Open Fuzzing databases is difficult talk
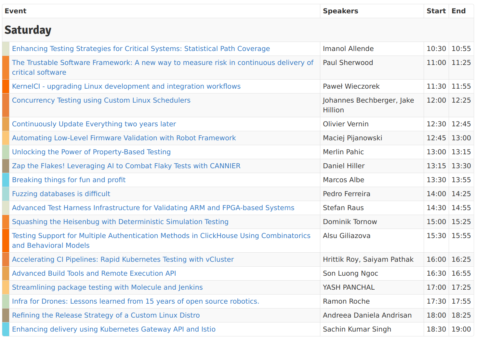This screenshot has width=477, height=340. (61, 194)
